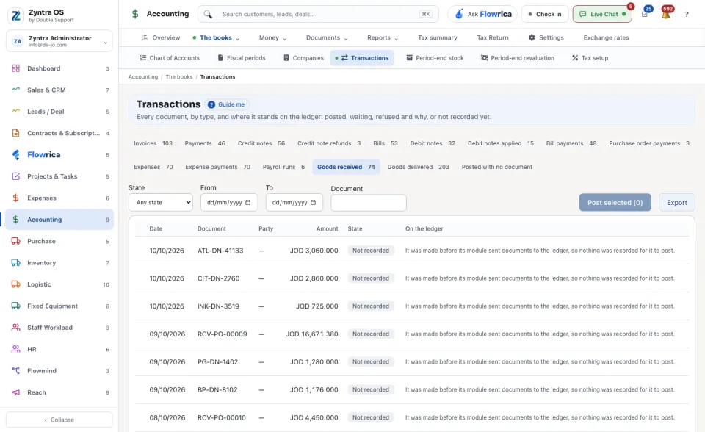
Task: Open Live Chat
Action: coord(602,15)
